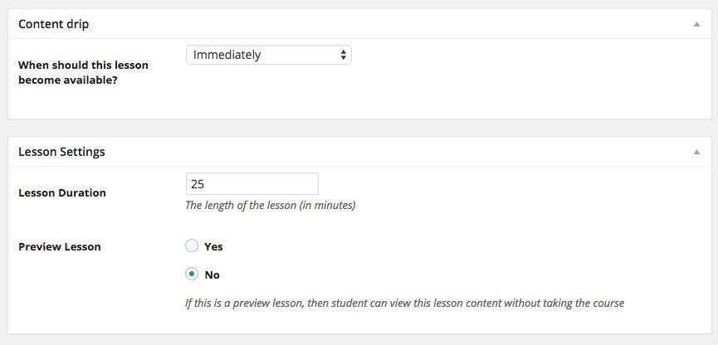Click the "Lesson Duration" field label
This screenshot has height=345, width=718.
pyautogui.click(x=61, y=192)
